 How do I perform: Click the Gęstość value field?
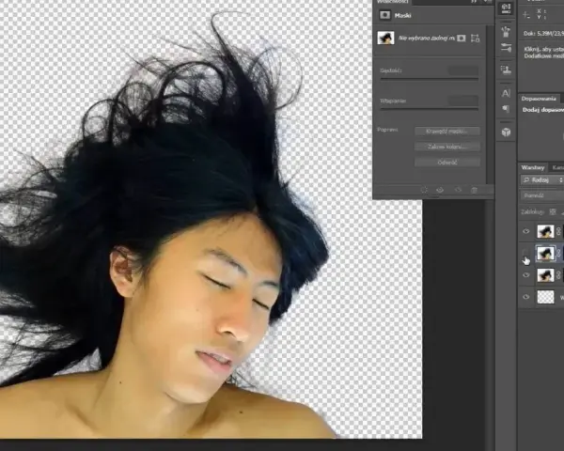click(x=463, y=70)
